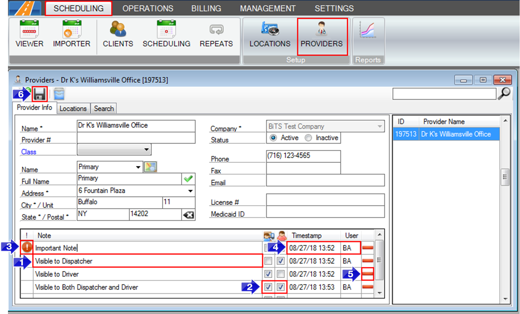Switch to the Locations tab

tap(73, 108)
